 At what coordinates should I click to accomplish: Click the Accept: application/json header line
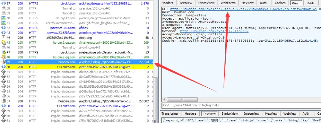(186, 18)
